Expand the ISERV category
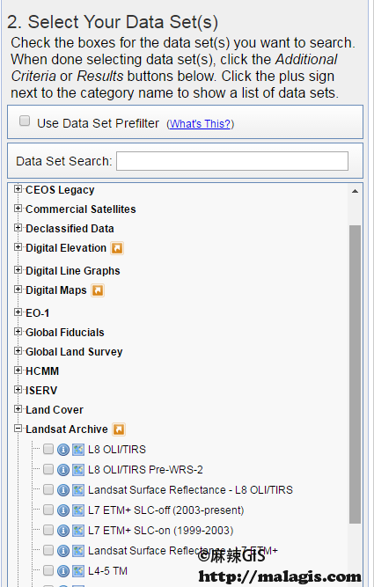Screen dimensions: 374x587 tap(18, 390)
